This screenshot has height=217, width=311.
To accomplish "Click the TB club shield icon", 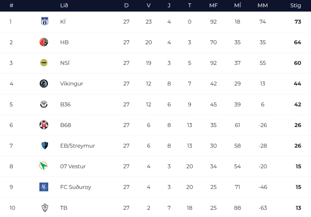I will (44, 208).
